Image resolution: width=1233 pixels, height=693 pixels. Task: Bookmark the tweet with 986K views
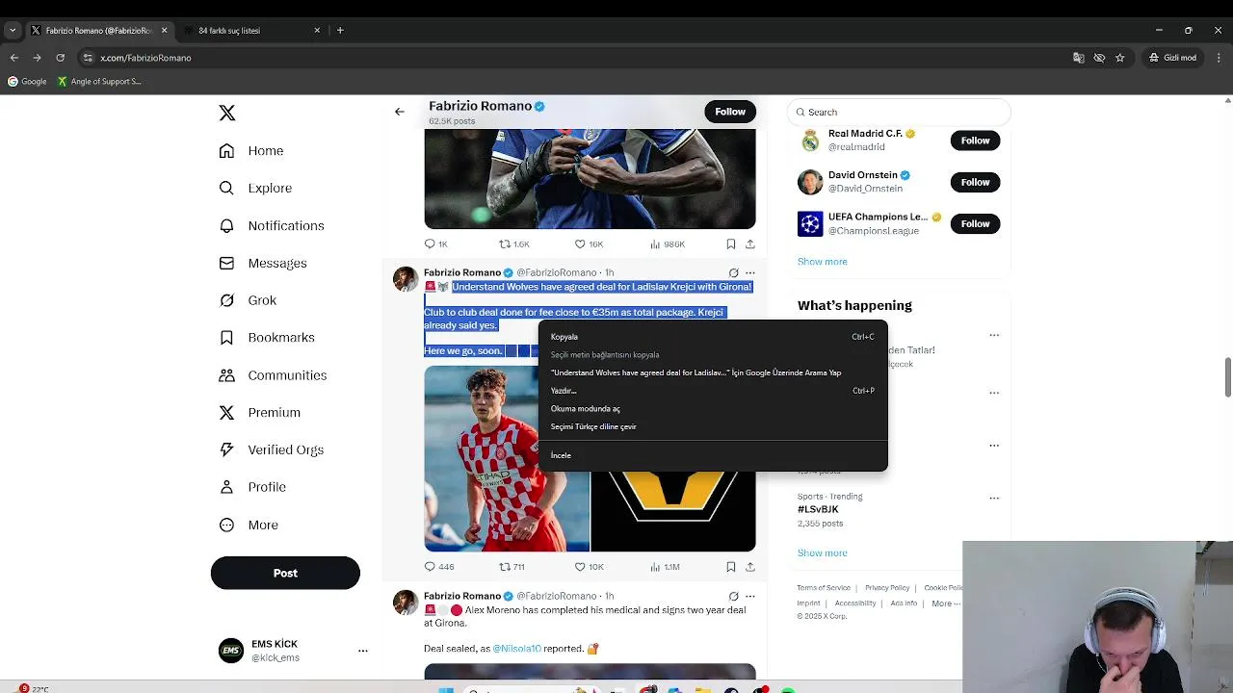[x=731, y=244]
